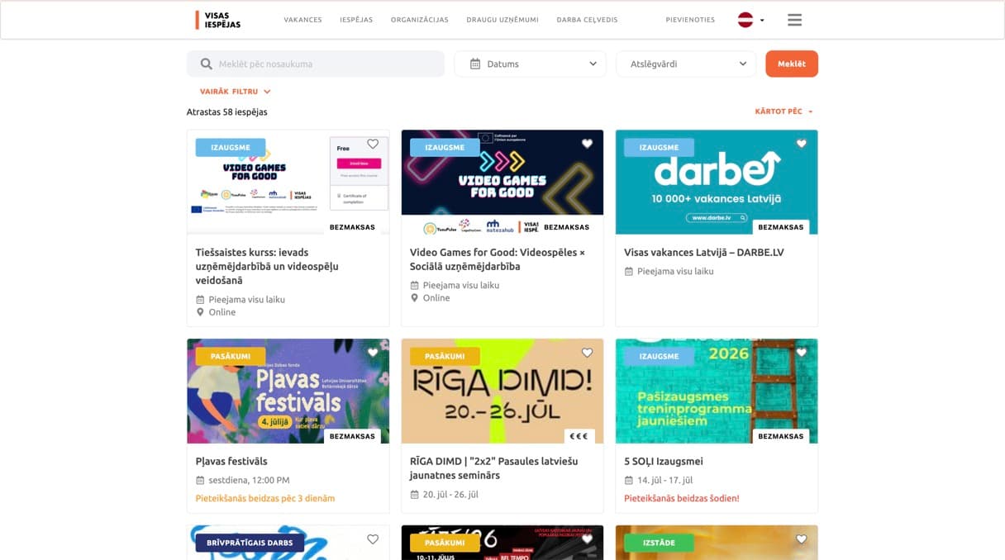Click the magnifier icon in search box
This screenshot has height=560, width=1005.
point(207,64)
